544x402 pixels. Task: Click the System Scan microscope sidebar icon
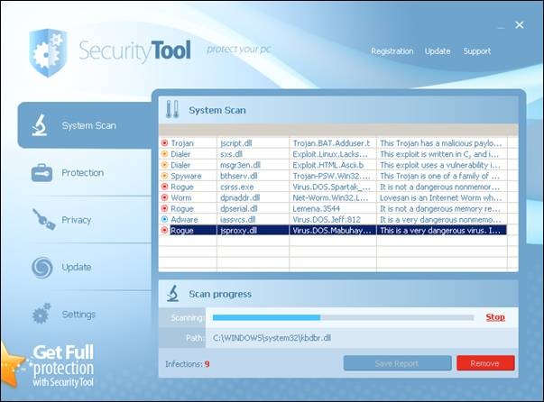(x=40, y=125)
